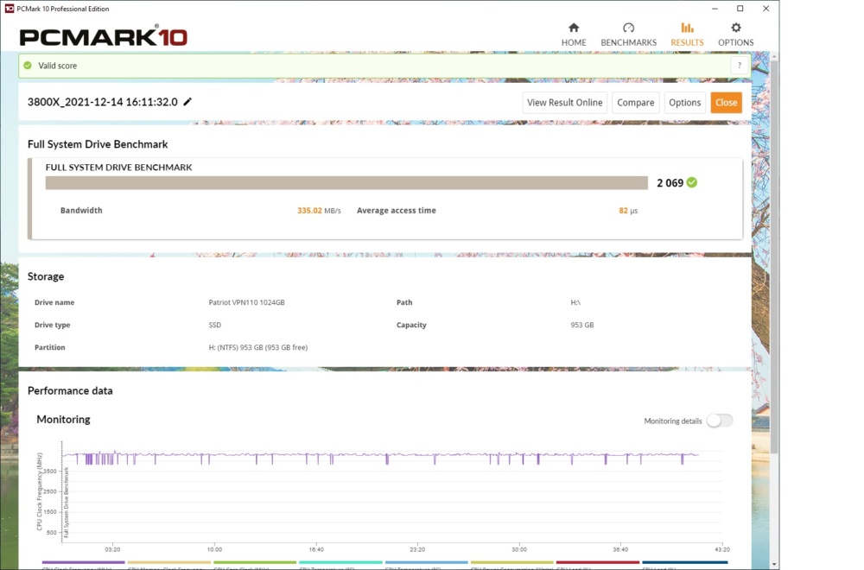This screenshot has width=864, height=570.
Task: Click the vertical scrollbar down arrow
Action: coord(774,565)
